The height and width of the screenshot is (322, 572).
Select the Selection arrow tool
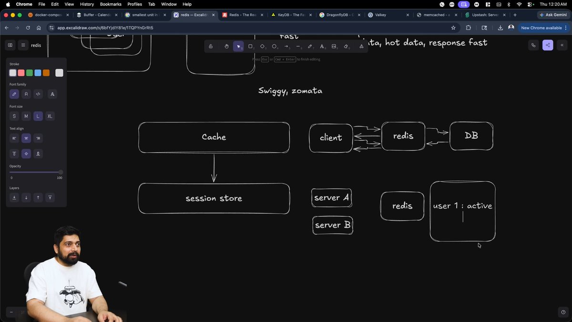click(x=238, y=46)
